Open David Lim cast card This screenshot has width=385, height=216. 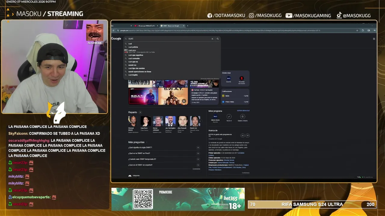coord(195,124)
